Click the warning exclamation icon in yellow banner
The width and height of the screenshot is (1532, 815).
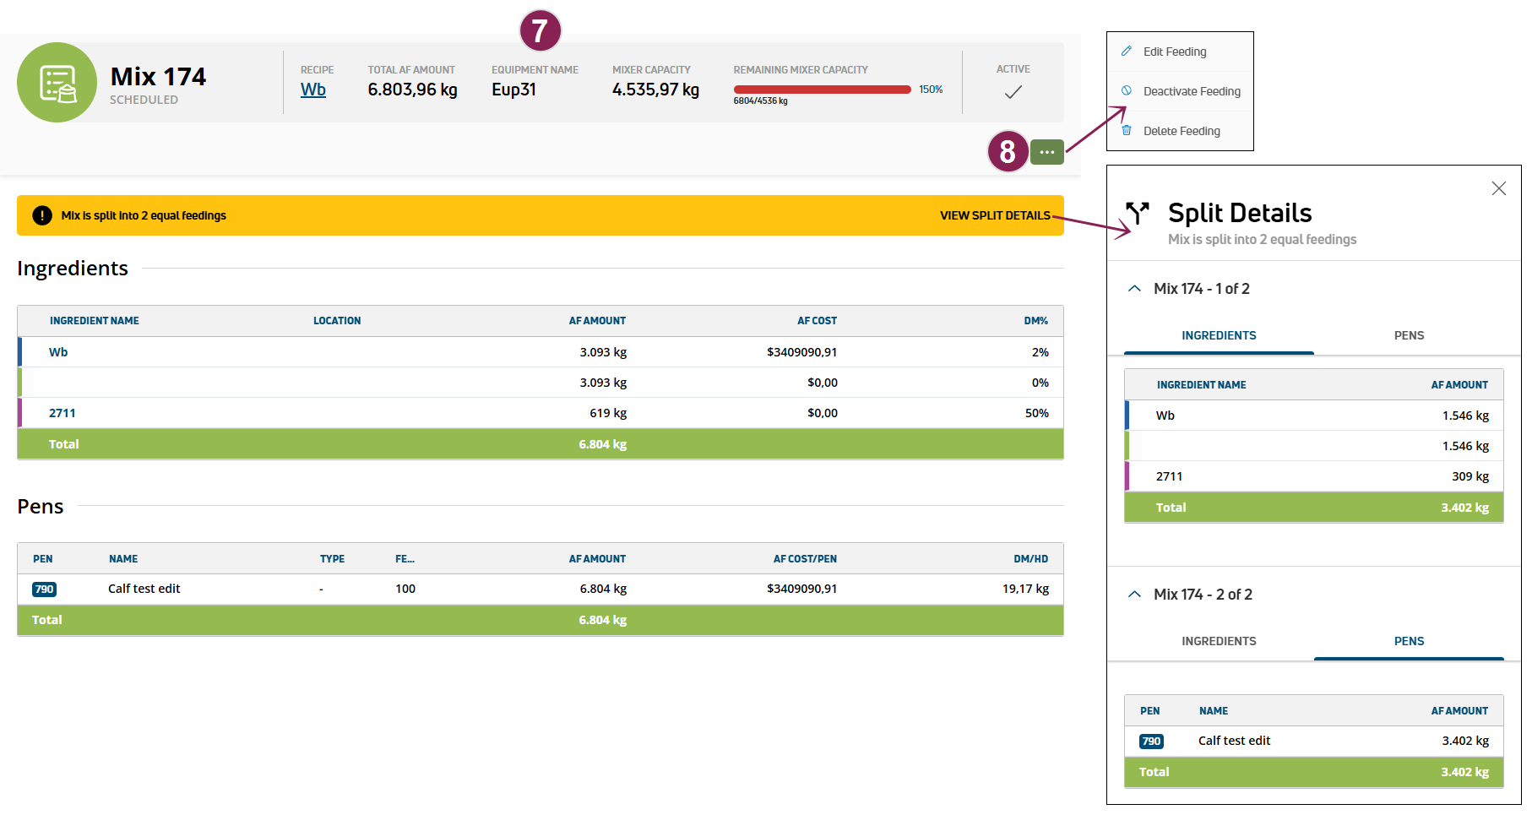tap(41, 215)
